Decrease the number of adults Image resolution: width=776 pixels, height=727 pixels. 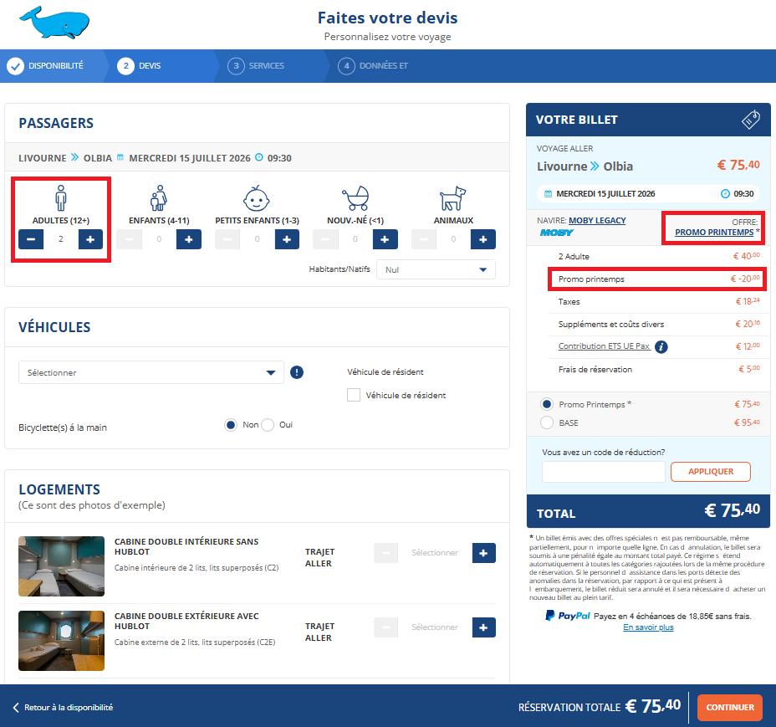[x=31, y=239]
